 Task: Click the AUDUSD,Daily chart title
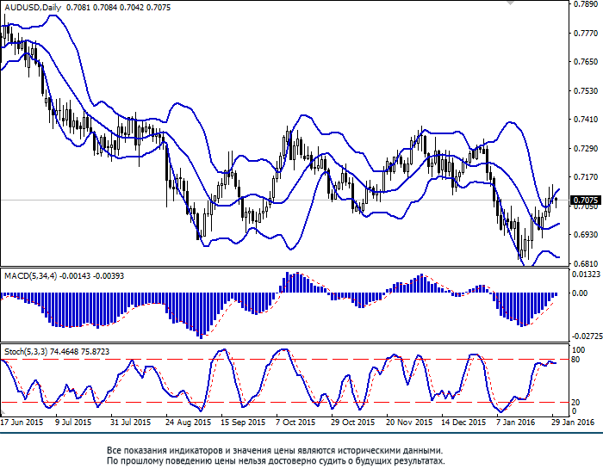33,7
